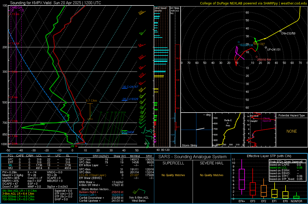Screen dimensions: 308x204
Task: Click the '258/16 RM' Bunkers right marker
Action: pos(264,60)
